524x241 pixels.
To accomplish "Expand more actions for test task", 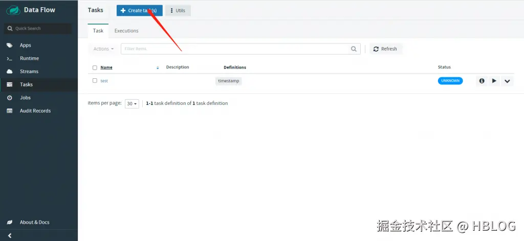I will (507, 81).
